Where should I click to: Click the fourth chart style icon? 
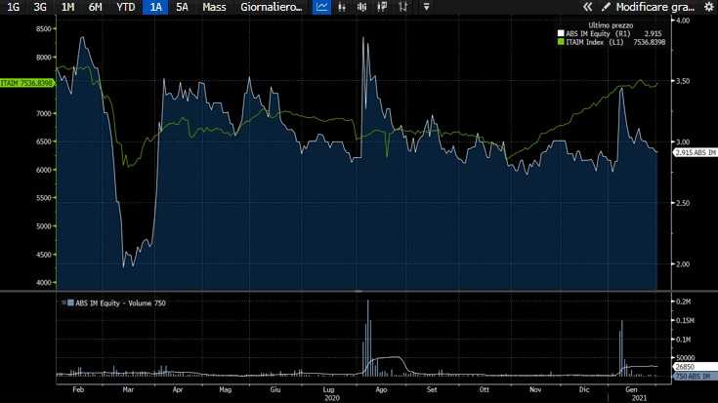click(383, 7)
